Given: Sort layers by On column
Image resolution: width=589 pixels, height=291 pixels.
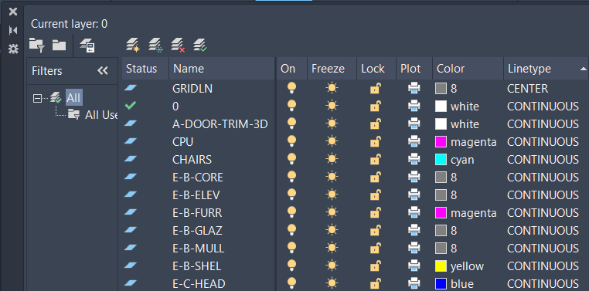Looking at the screenshot, I should [292, 69].
